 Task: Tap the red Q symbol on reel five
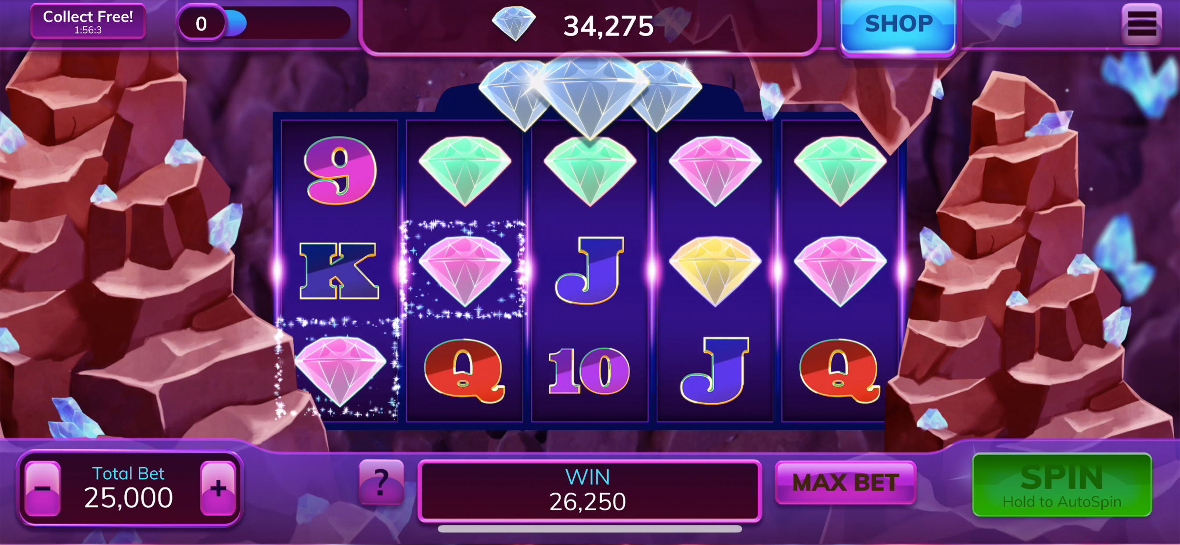[x=839, y=372]
